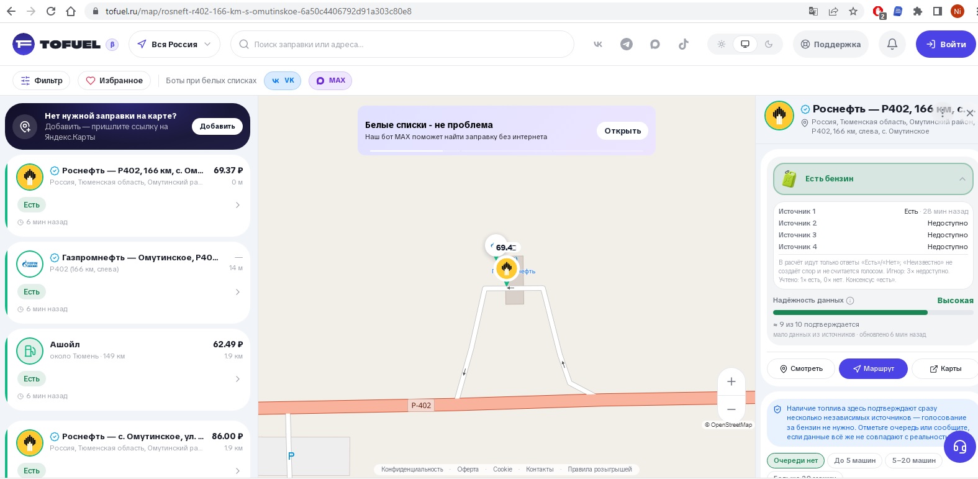Select '5–20 машин' queue option
This screenshot has width=978, height=479.
(914, 460)
